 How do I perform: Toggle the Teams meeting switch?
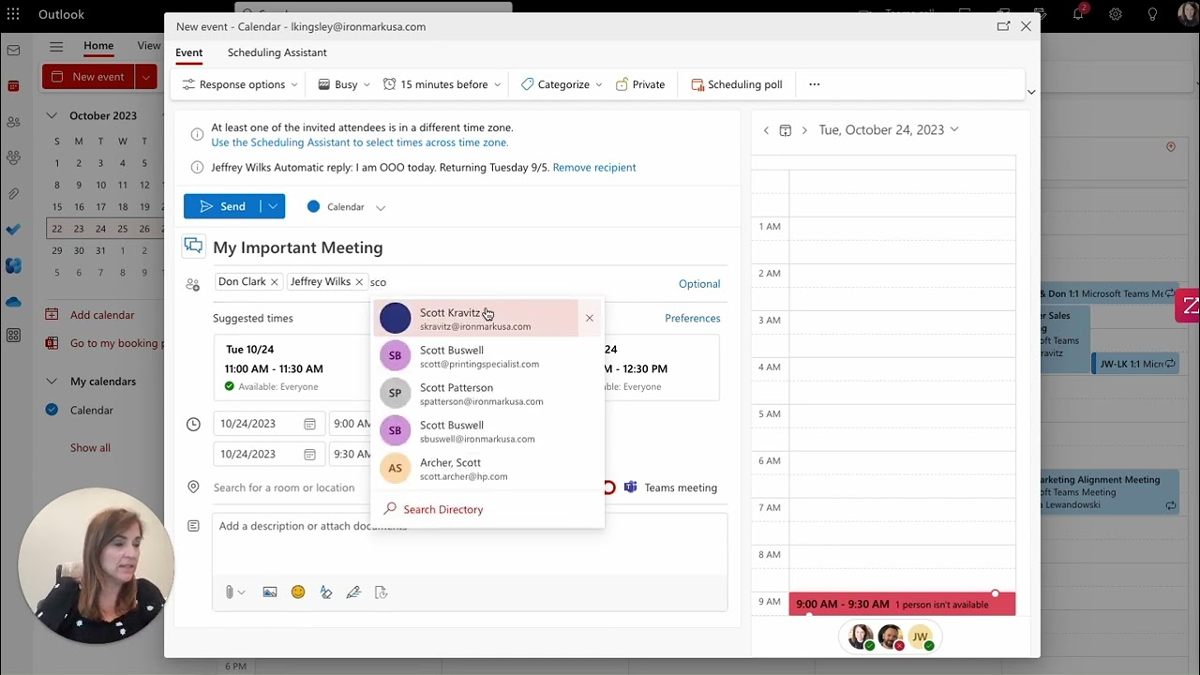609,487
